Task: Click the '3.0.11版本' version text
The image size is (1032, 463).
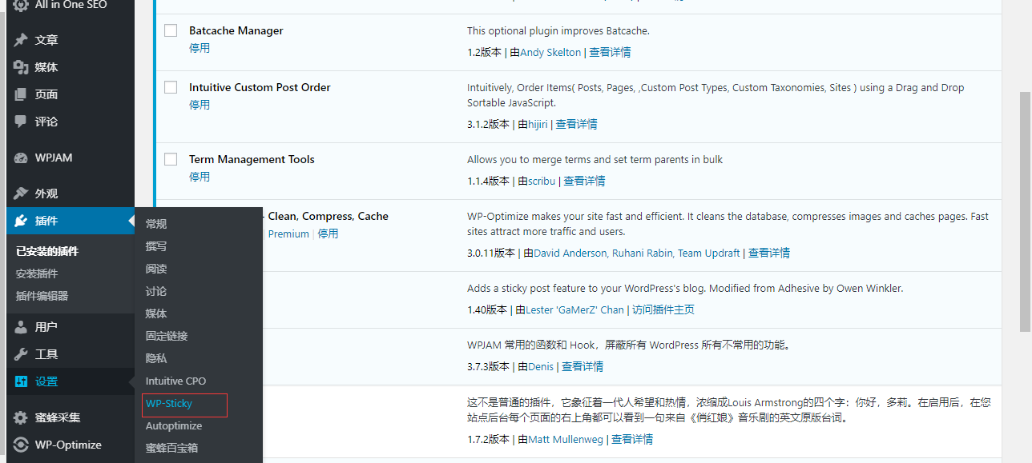Action: (x=491, y=253)
